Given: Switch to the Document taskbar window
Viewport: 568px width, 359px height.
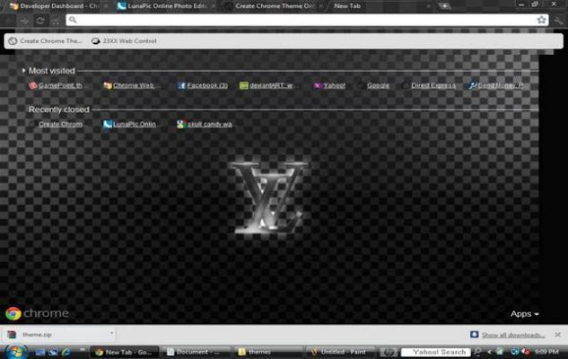Looking at the screenshot, I should tap(194, 352).
